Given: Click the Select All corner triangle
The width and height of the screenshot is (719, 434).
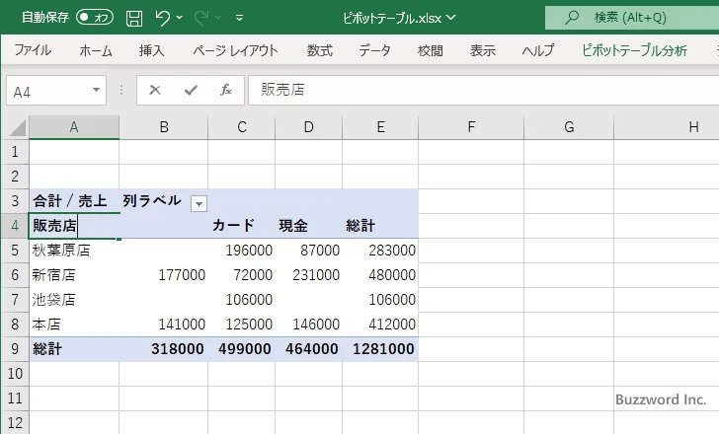Looking at the screenshot, I should 18,127.
